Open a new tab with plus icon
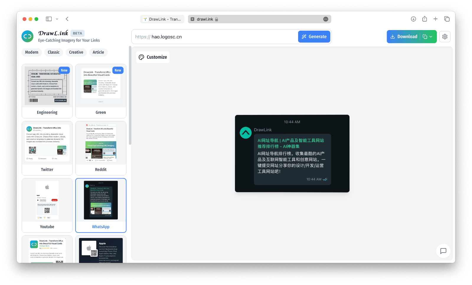The image size is (472, 285). coord(435,19)
